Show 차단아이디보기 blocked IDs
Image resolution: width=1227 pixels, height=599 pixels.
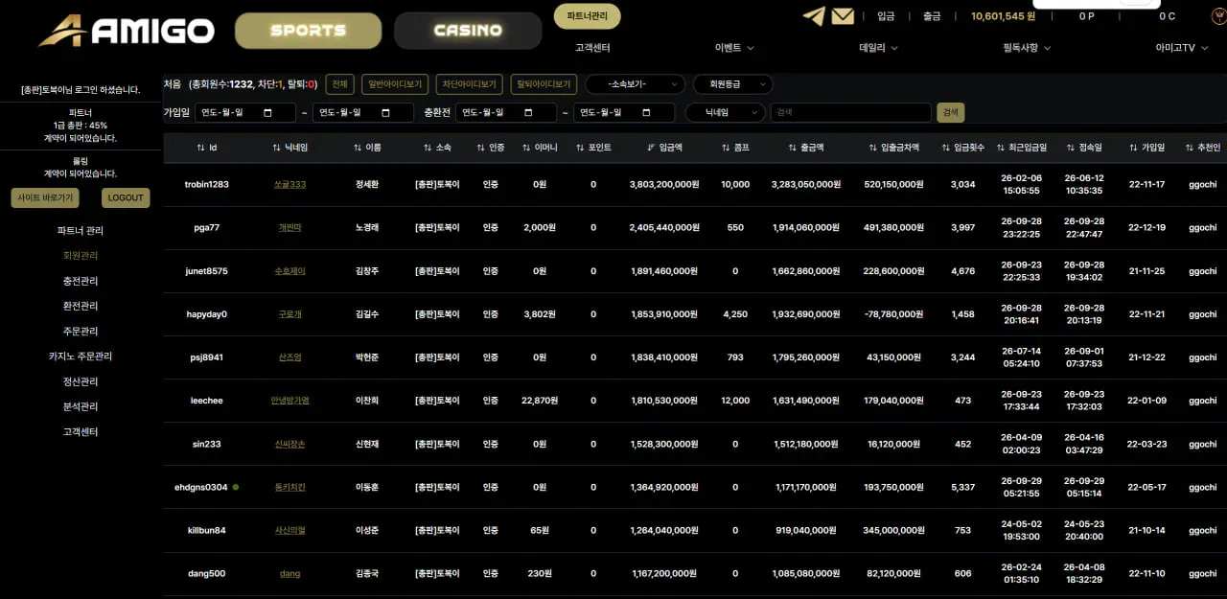click(x=470, y=84)
